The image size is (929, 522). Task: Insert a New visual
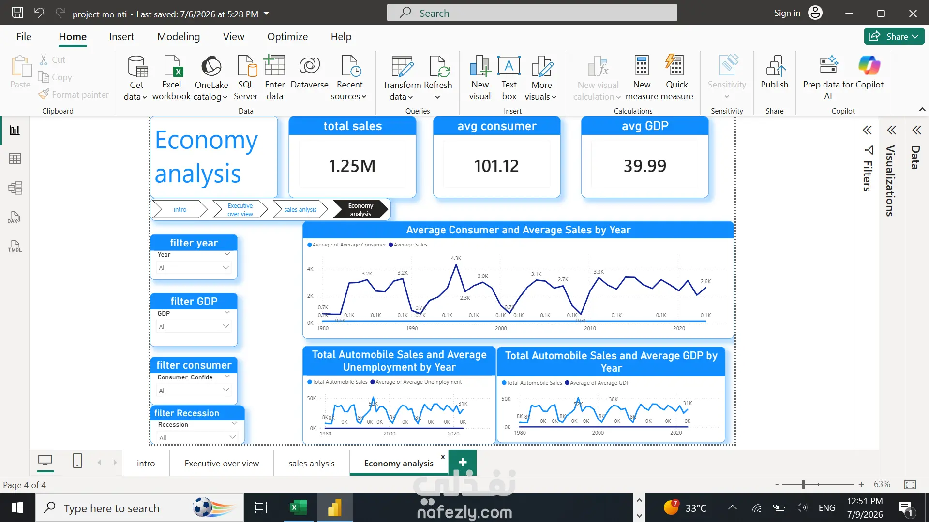coord(480,77)
